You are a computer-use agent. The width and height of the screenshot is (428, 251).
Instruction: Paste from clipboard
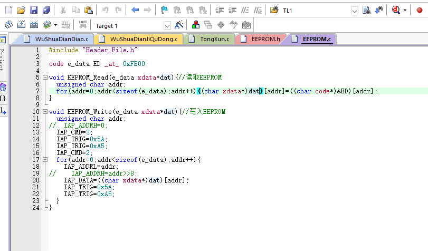coord(89,11)
